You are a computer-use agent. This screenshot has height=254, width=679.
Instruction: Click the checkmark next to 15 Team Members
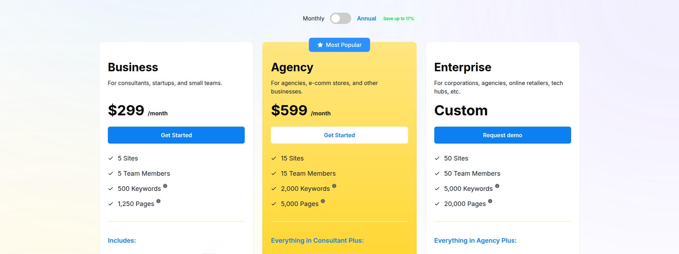point(273,173)
